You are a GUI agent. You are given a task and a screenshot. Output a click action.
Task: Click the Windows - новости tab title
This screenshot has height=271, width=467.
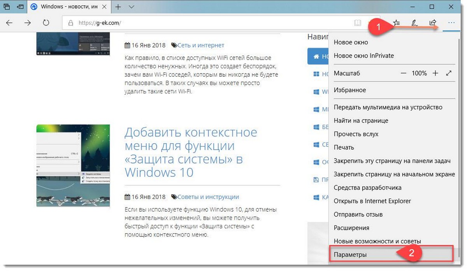click(x=68, y=7)
